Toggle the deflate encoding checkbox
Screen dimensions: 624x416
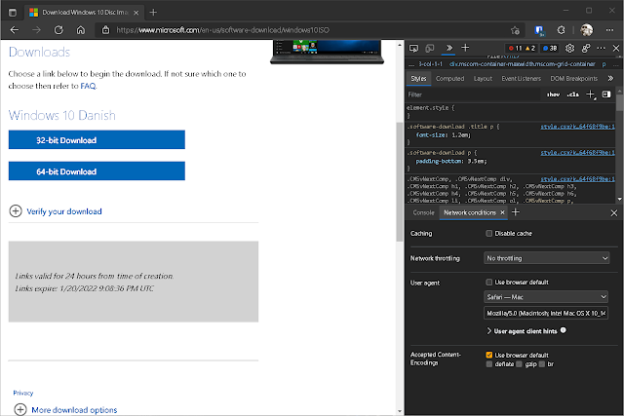click(x=489, y=364)
